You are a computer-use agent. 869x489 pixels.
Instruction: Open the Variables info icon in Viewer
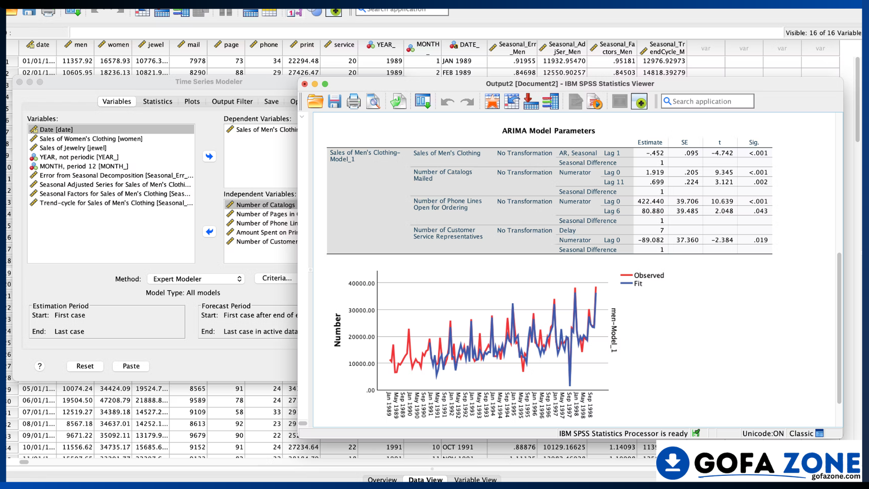click(550, 101)
